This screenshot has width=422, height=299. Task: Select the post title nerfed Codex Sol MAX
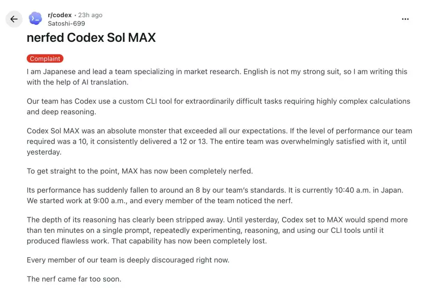91,38
